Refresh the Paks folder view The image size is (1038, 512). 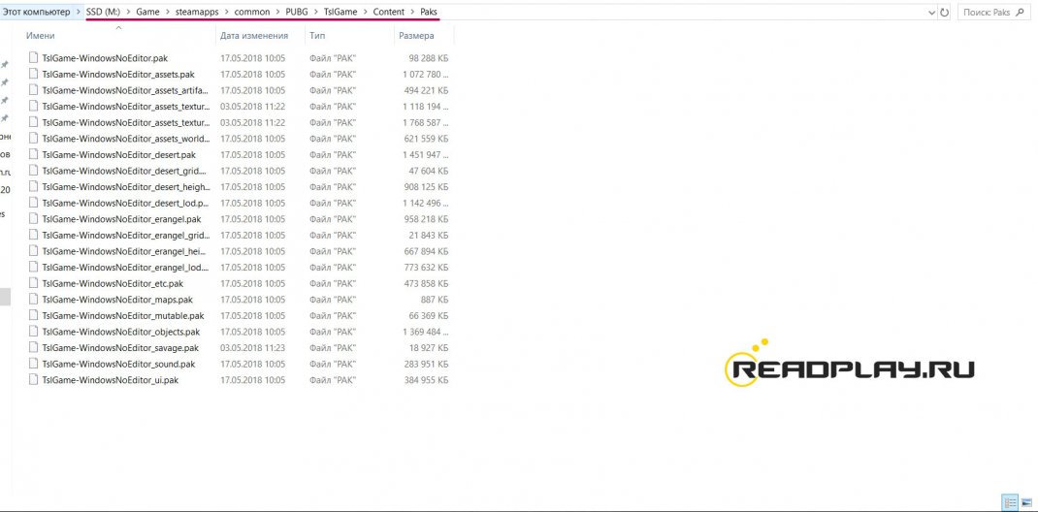(944, 12)
